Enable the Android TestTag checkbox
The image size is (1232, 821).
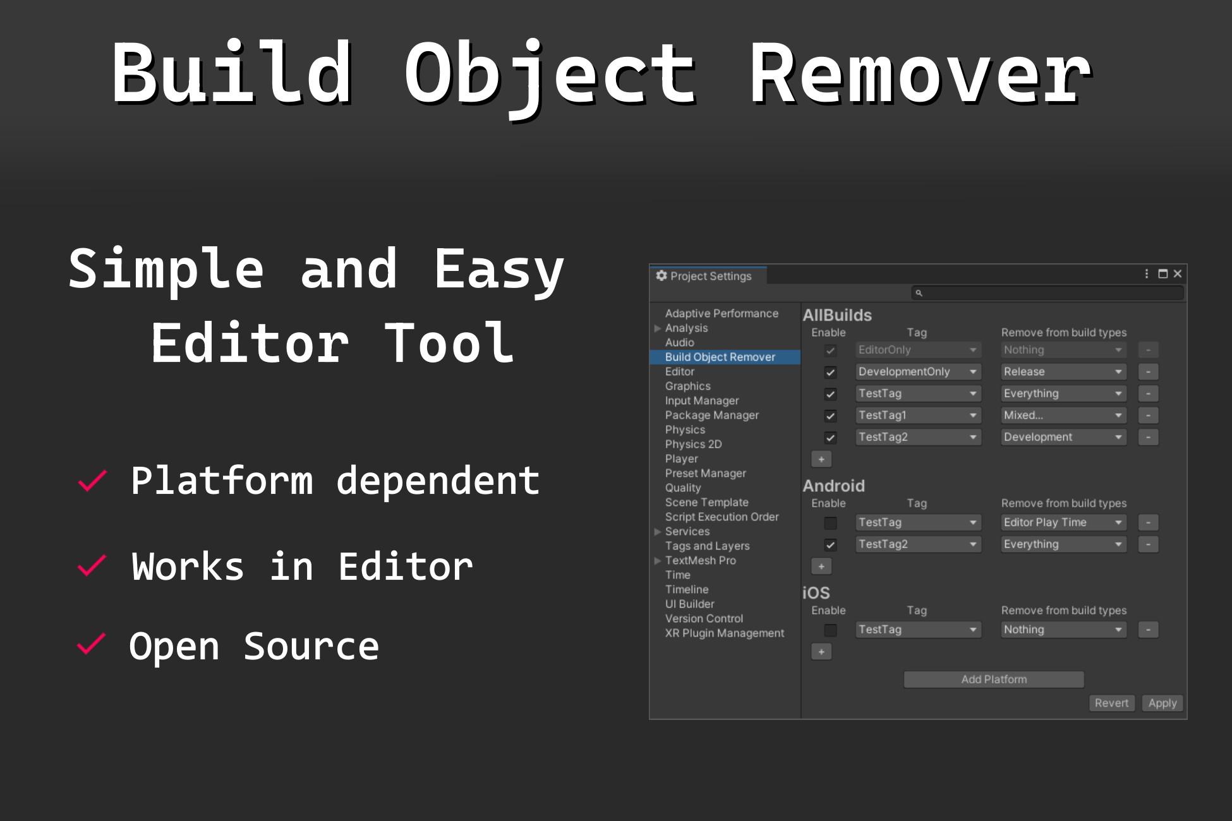[830, 523]
